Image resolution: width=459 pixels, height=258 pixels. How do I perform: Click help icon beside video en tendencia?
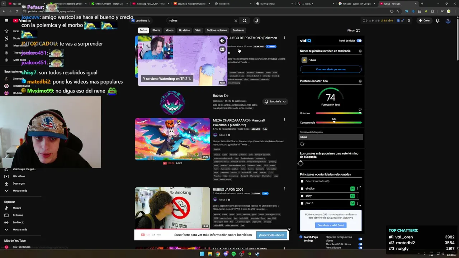[x=360, y=51]
